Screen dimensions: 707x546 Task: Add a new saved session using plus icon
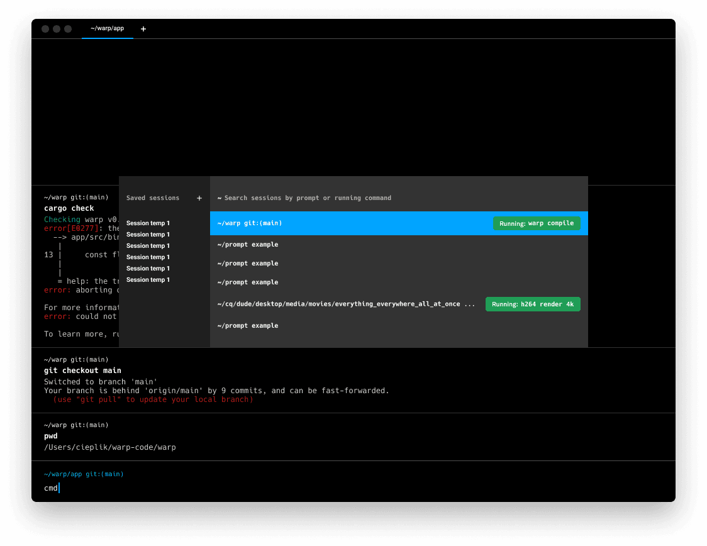pyautogui.click(x=199, y=198)
